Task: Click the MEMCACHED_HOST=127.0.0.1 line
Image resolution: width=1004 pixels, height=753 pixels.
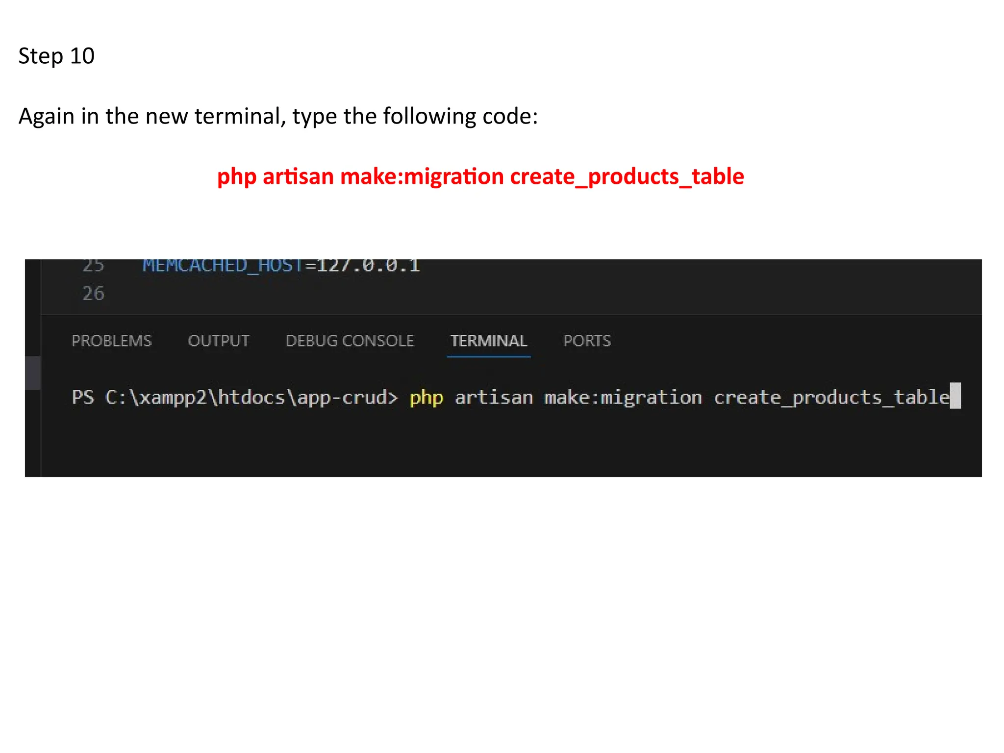Action: click(x=281, y=266)
